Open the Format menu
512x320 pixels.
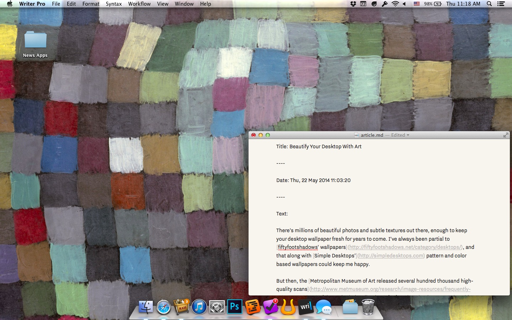[x=91, y=4]
